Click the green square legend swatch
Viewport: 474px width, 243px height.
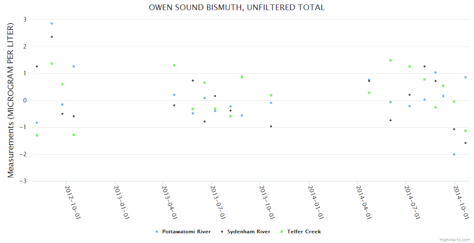[282, 232]
